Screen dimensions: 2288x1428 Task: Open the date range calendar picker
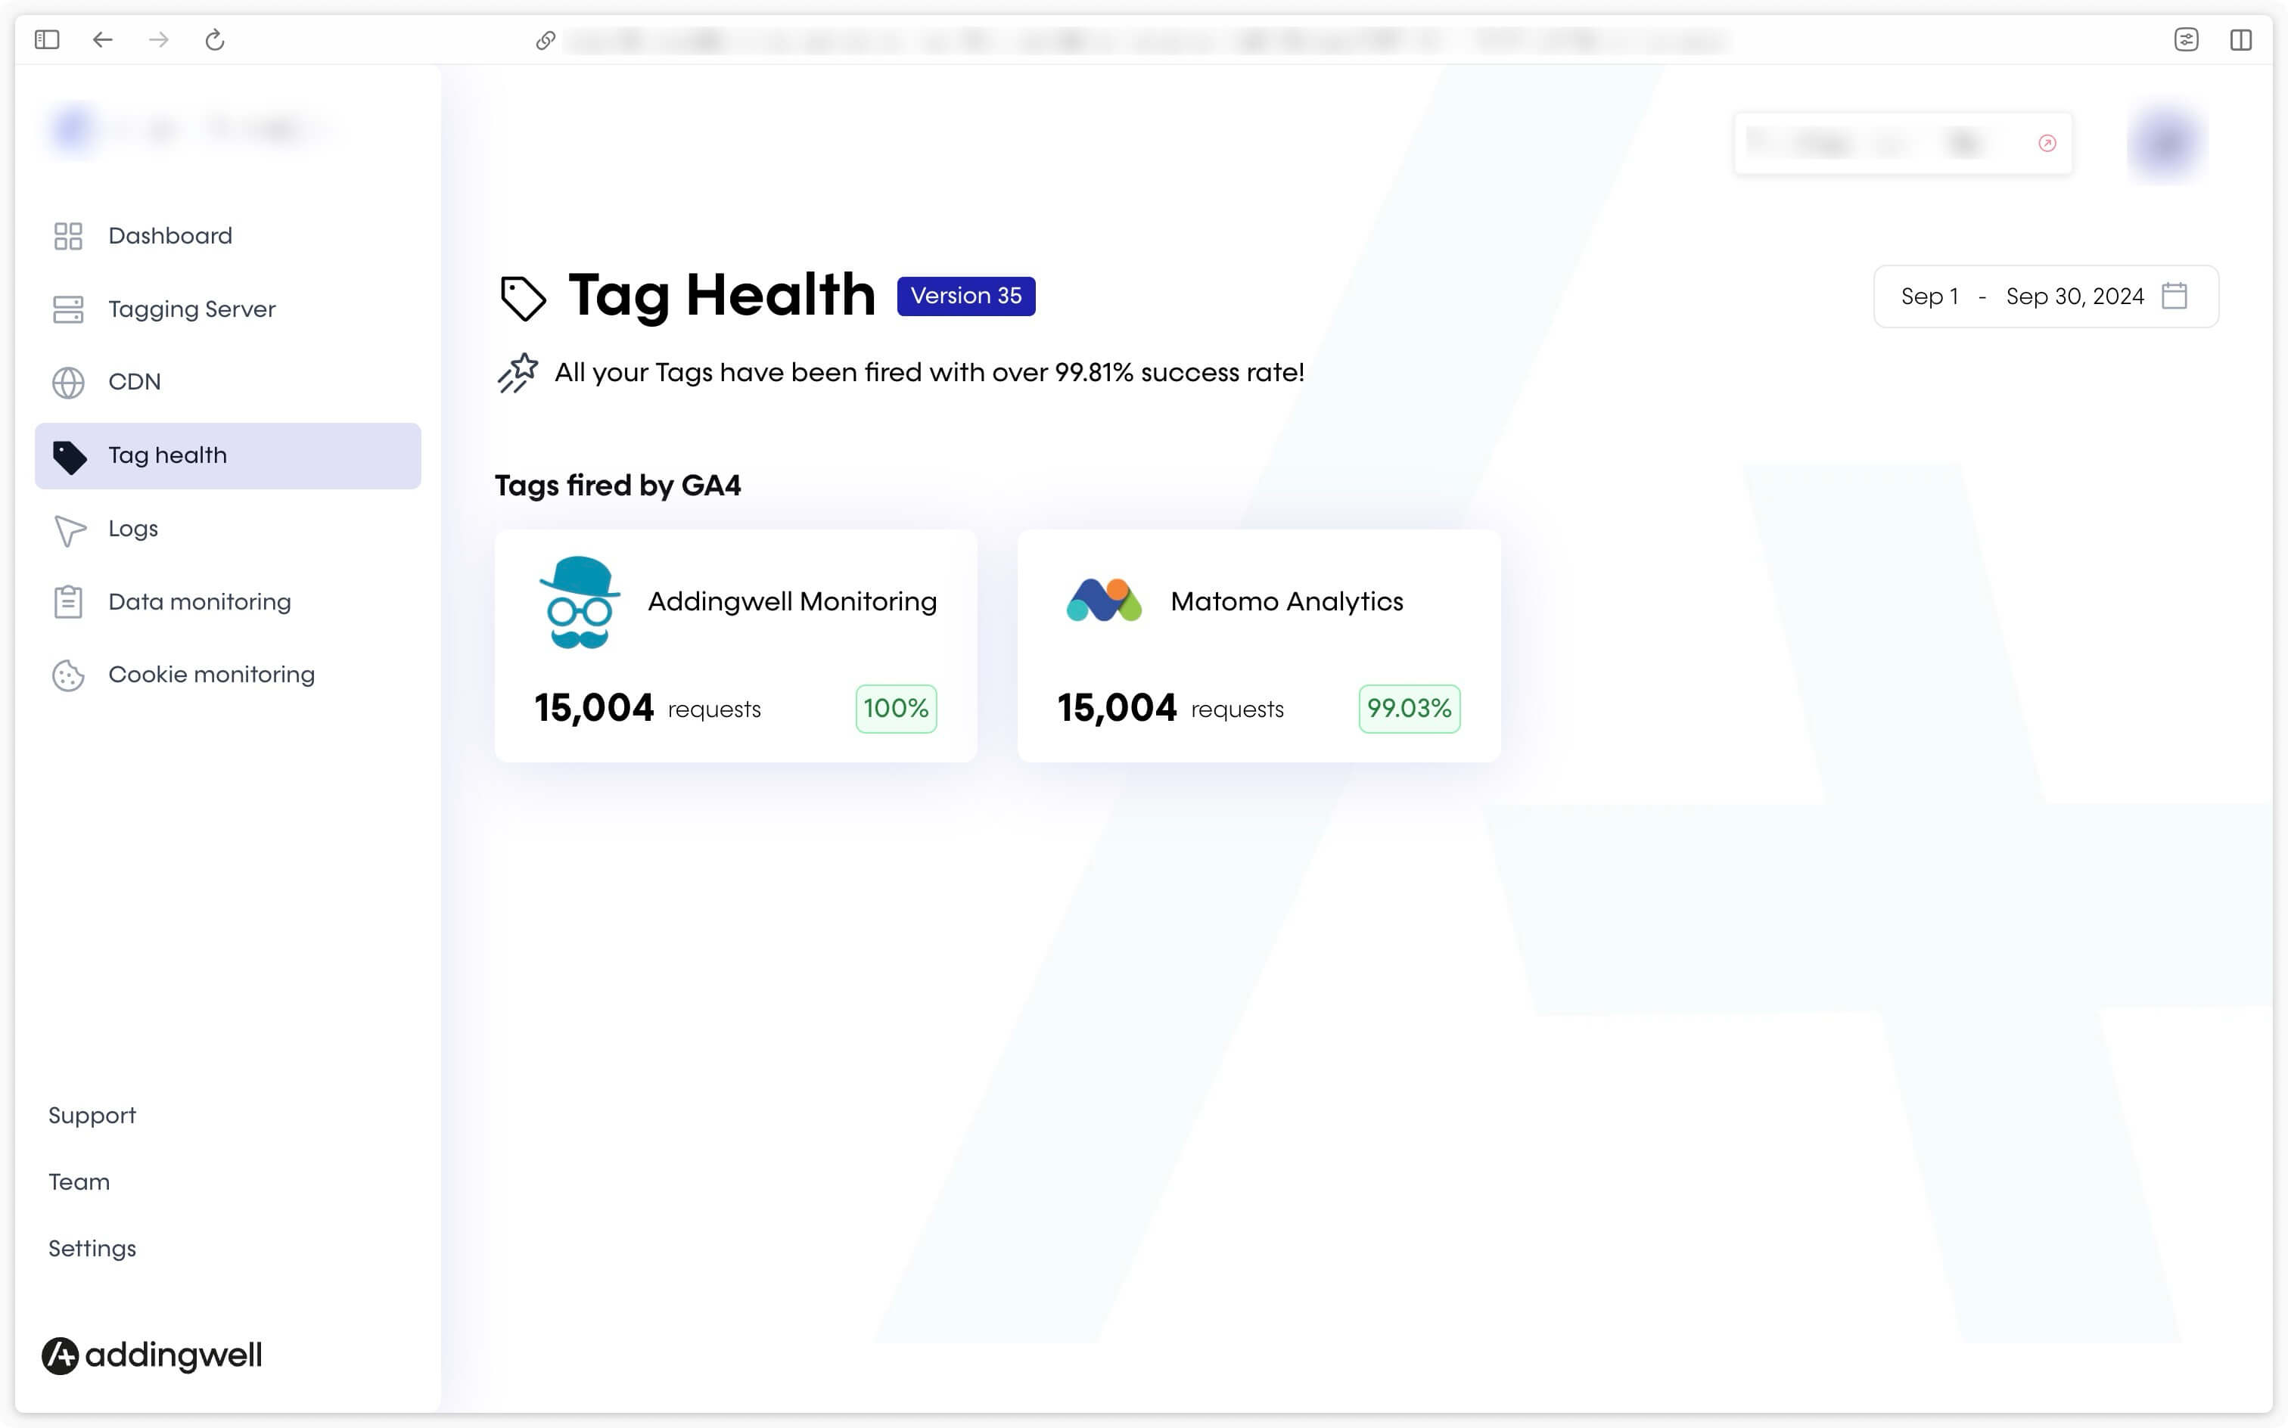(x=2180, y=296)
